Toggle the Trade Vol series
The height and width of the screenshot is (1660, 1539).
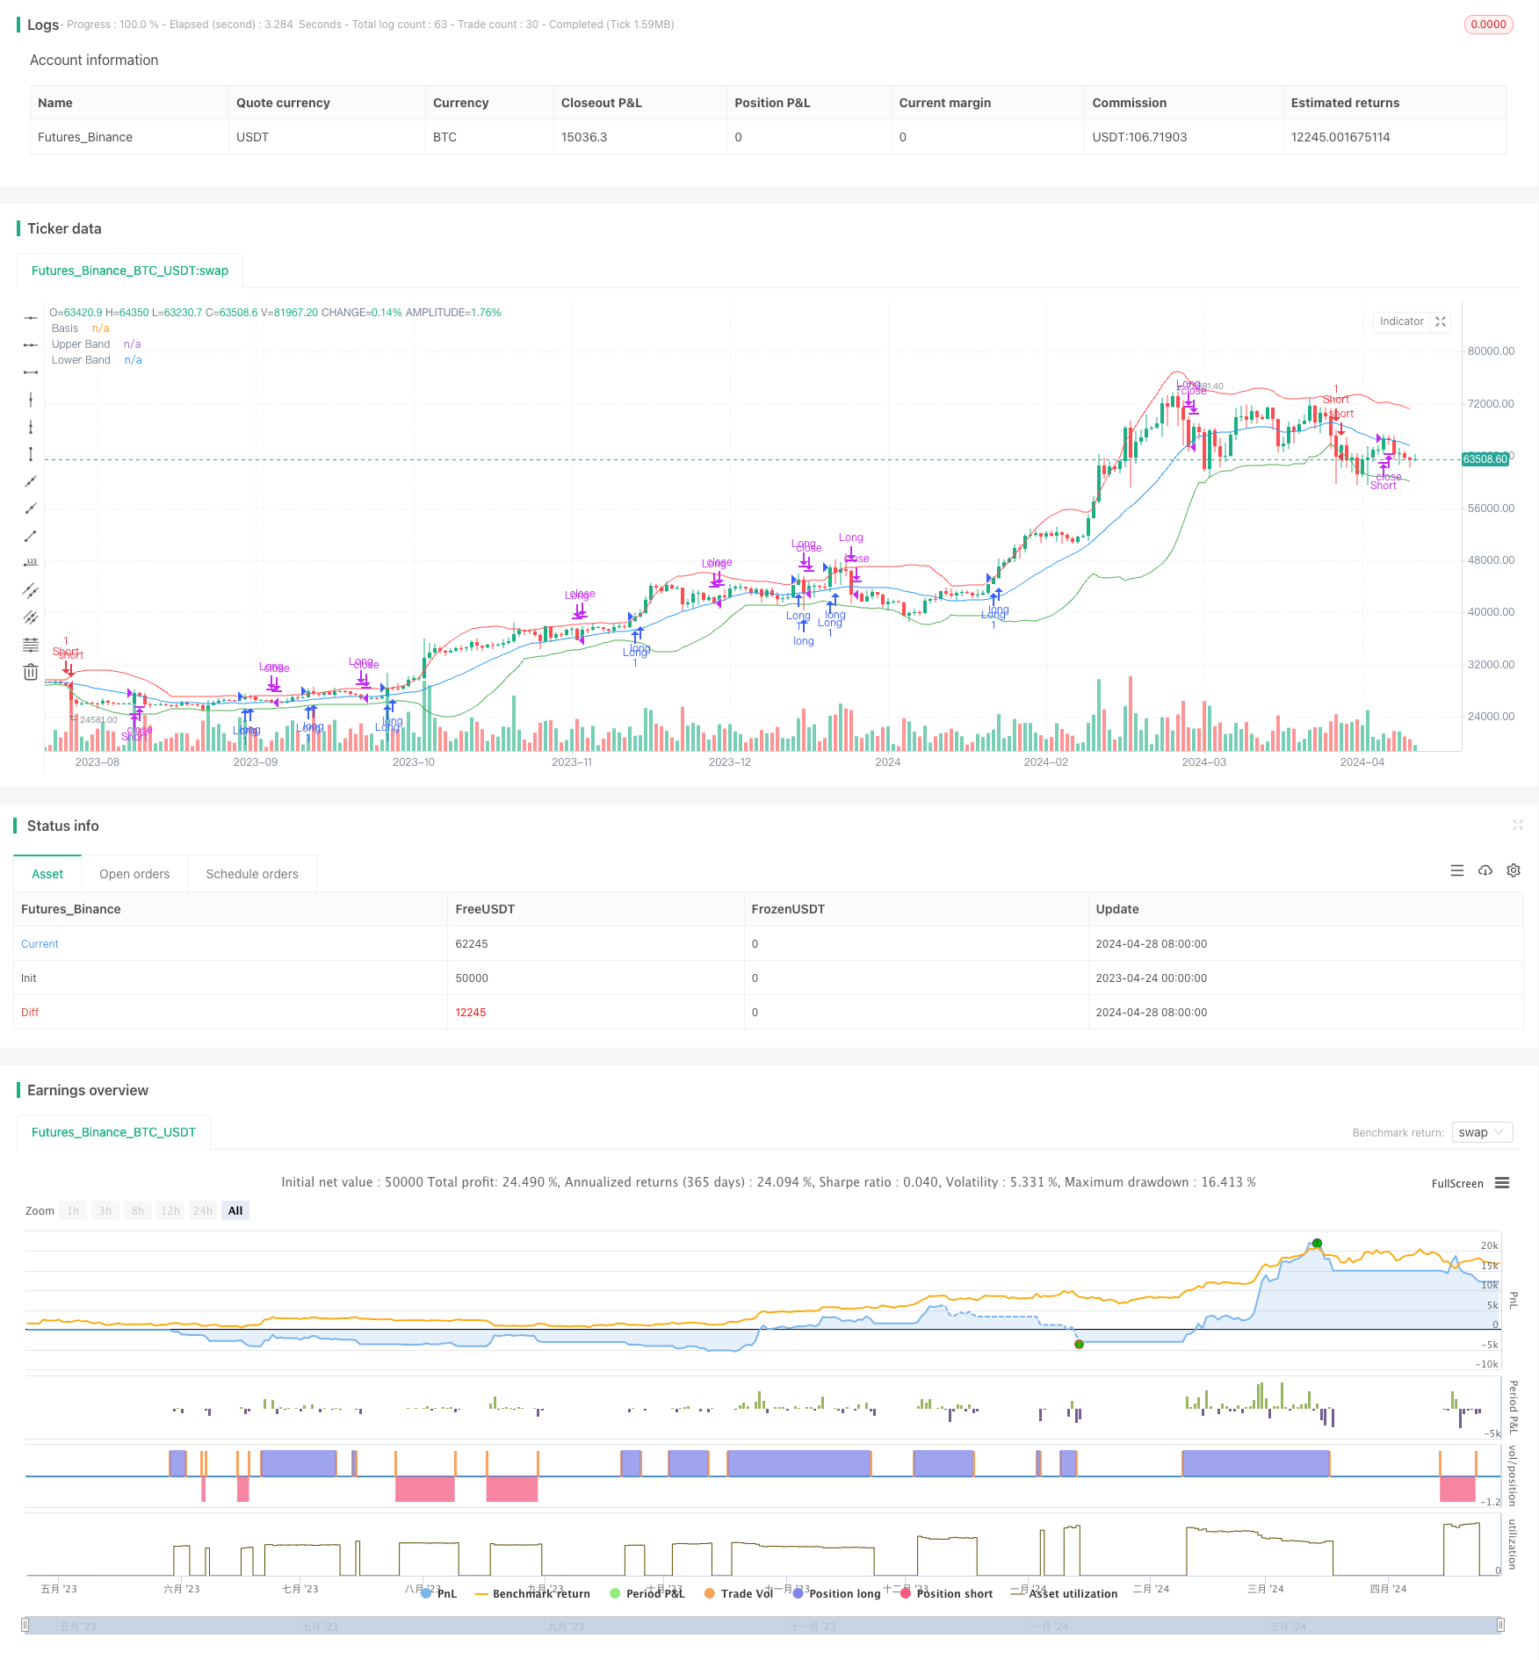(x=739, y=1593)
